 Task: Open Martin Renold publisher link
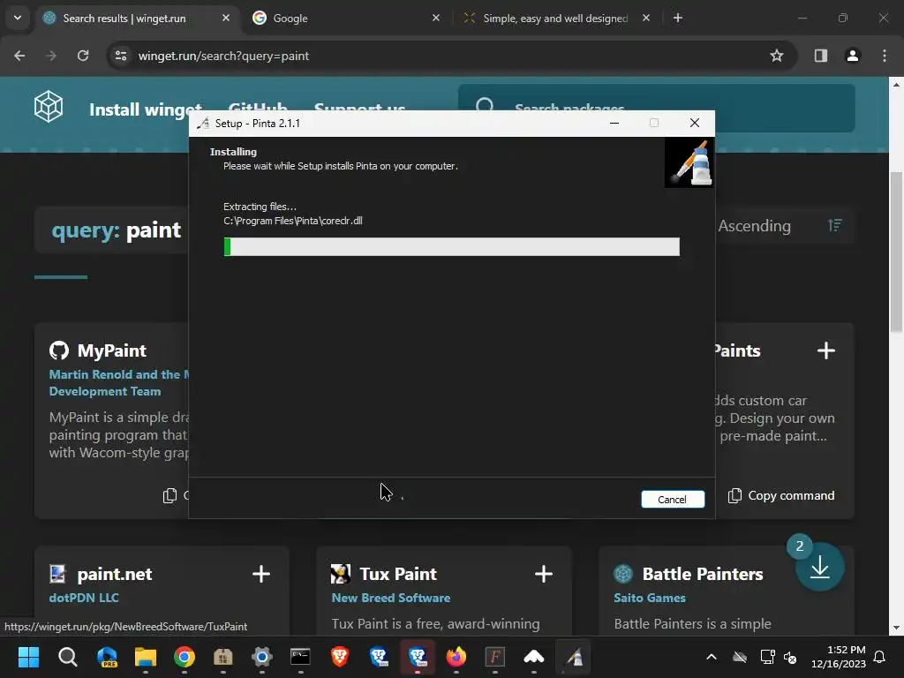pos(119,383)
